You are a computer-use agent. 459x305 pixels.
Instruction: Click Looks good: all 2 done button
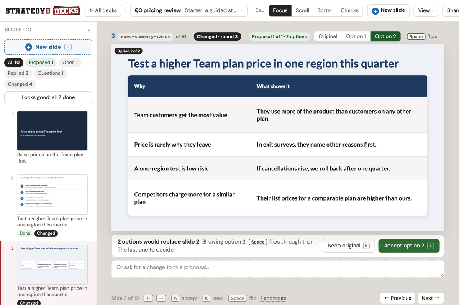coord(48,97)
